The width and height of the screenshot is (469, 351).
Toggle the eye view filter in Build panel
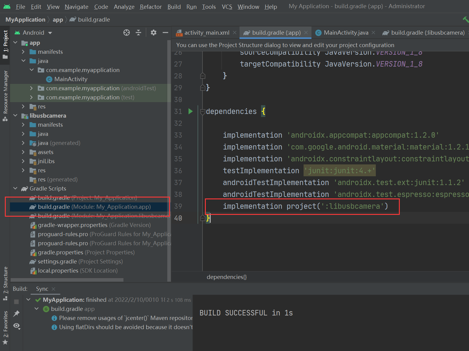(17, 326)
